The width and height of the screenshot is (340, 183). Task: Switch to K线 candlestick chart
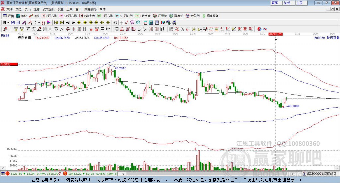pos(34,16)
